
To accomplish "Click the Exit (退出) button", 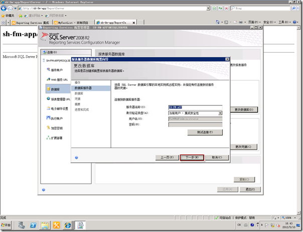I will point(250,189).
